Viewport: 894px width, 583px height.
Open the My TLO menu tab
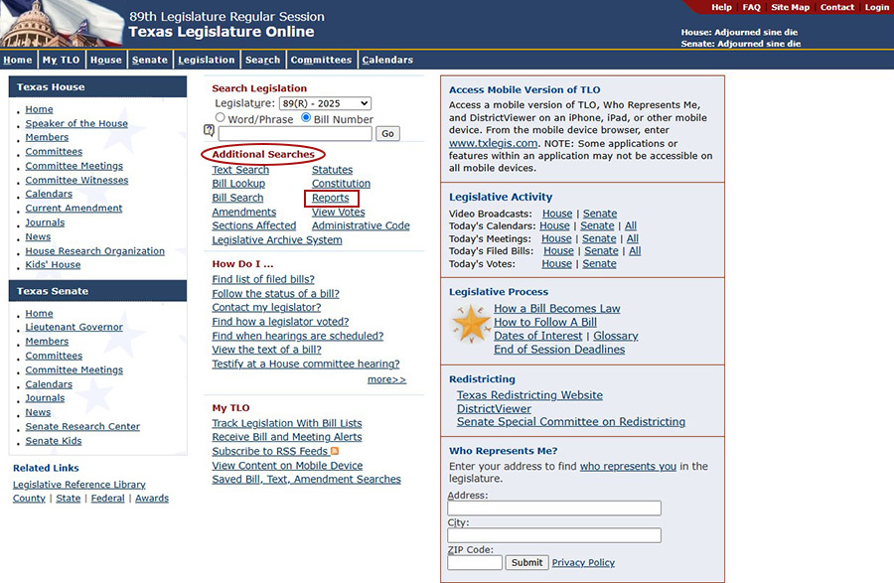(61, 60)
